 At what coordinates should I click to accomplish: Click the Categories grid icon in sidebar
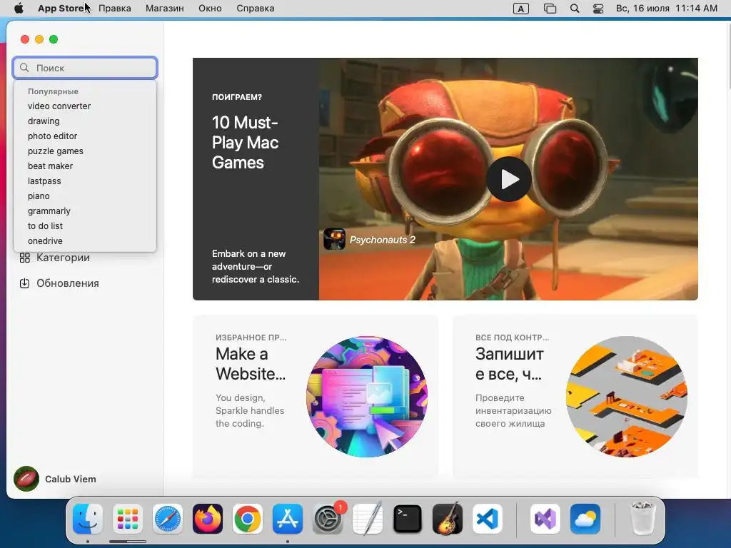[25, 258]
